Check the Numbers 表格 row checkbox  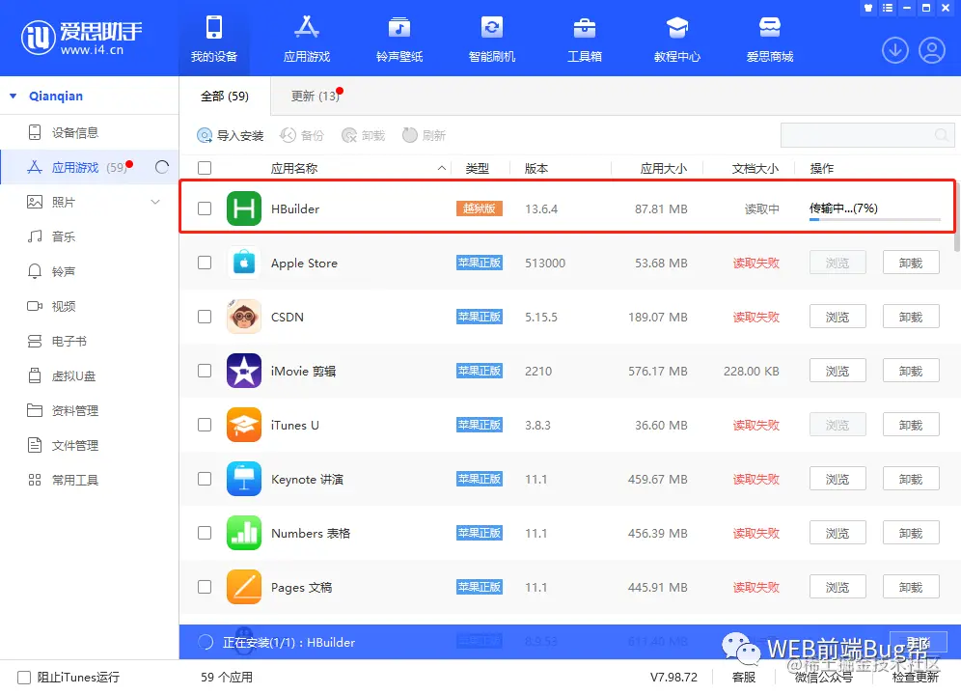click(x=205, y=533)
